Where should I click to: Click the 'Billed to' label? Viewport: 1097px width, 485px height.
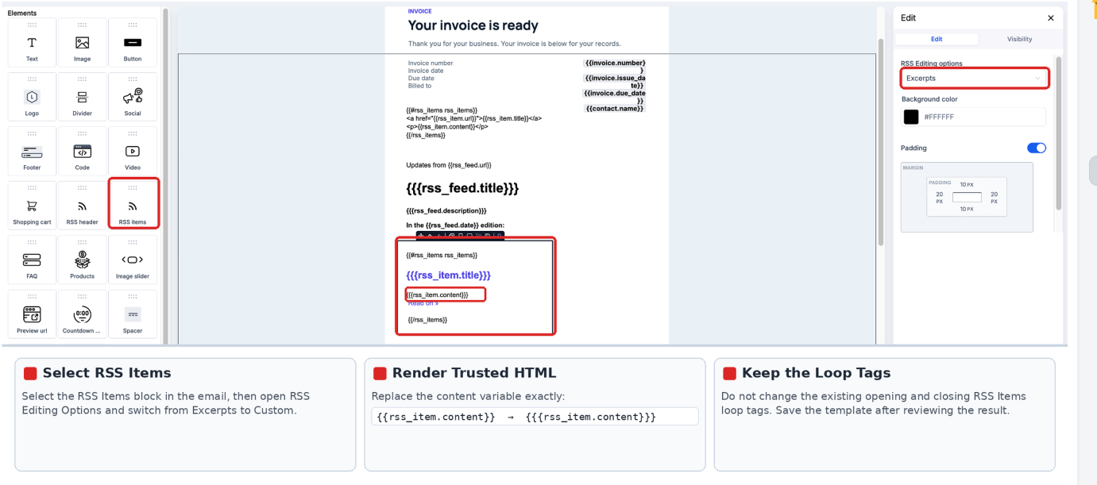tap(419, 86)
